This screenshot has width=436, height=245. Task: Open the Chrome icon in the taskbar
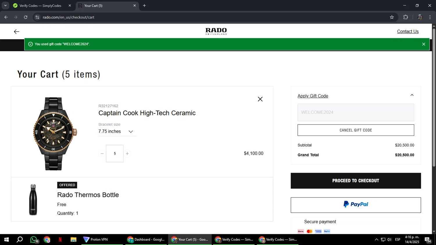click(x=47, y=239)
